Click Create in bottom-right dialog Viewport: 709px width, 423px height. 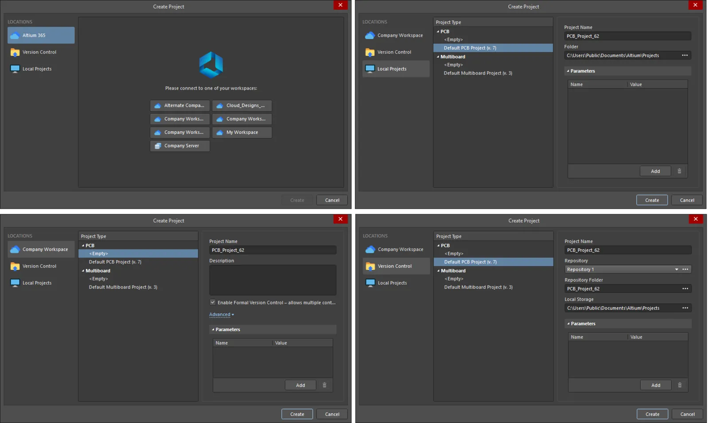(x=652, y=414)
